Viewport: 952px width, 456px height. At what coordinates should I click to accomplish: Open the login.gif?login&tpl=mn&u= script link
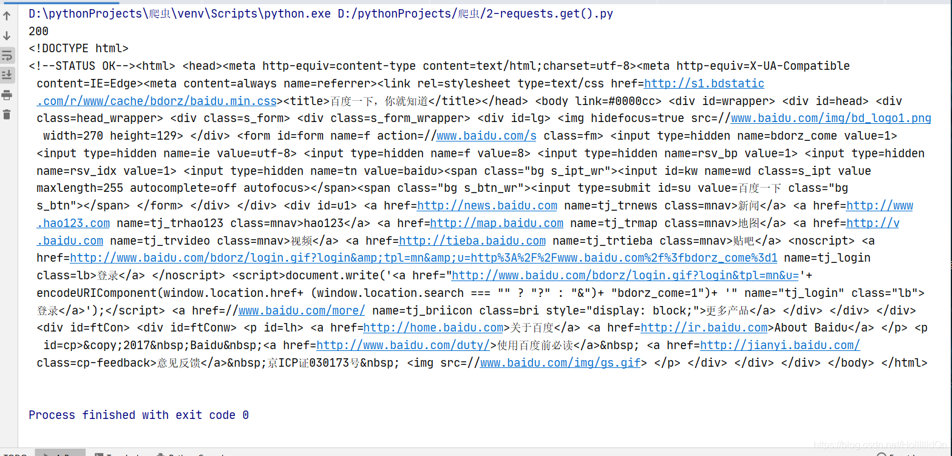tap(625, 276)
